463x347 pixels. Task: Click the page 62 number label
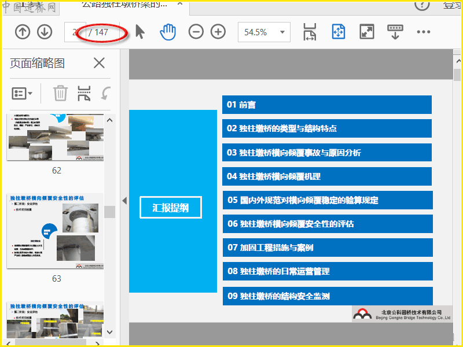tap(57, 170)
